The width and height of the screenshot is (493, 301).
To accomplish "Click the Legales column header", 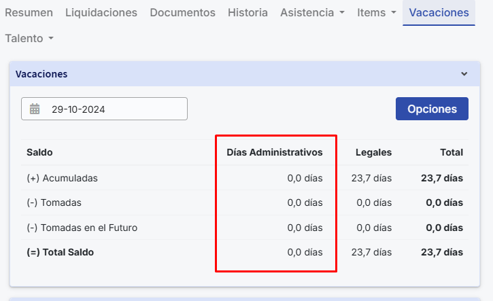I will click(x=373, y=153).
